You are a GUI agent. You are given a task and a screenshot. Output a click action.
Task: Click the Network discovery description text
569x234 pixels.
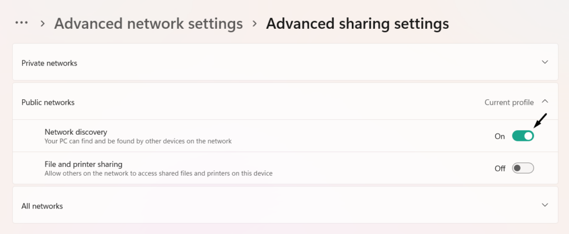point(138,141)
